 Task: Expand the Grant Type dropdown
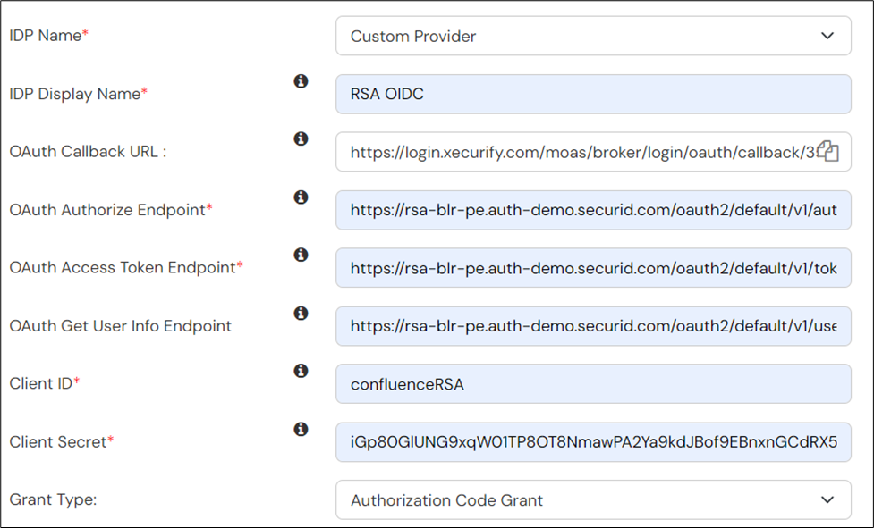click(x=593, y=500)
